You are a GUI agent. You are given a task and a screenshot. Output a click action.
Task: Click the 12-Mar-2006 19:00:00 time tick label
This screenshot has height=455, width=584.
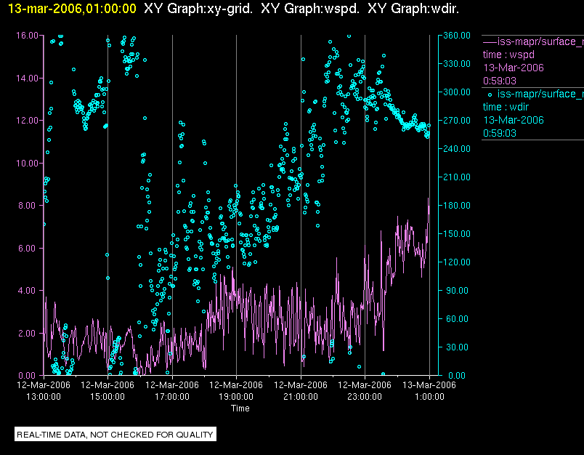[236, 390]
